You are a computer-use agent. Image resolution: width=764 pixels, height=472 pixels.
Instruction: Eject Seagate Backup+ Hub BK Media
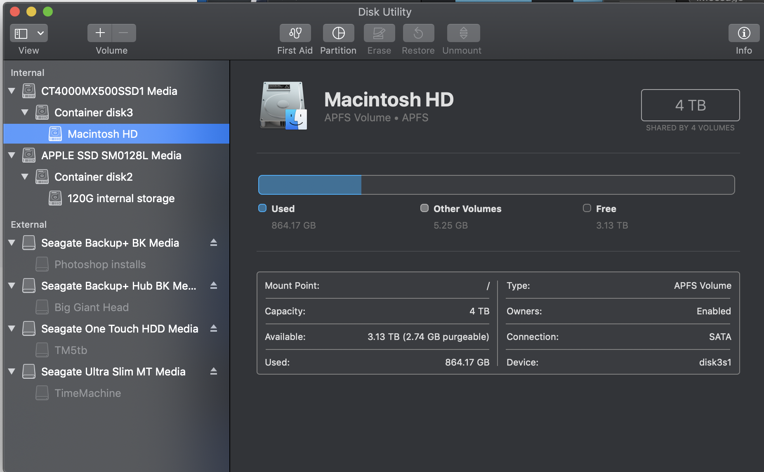tap(214, 286)
